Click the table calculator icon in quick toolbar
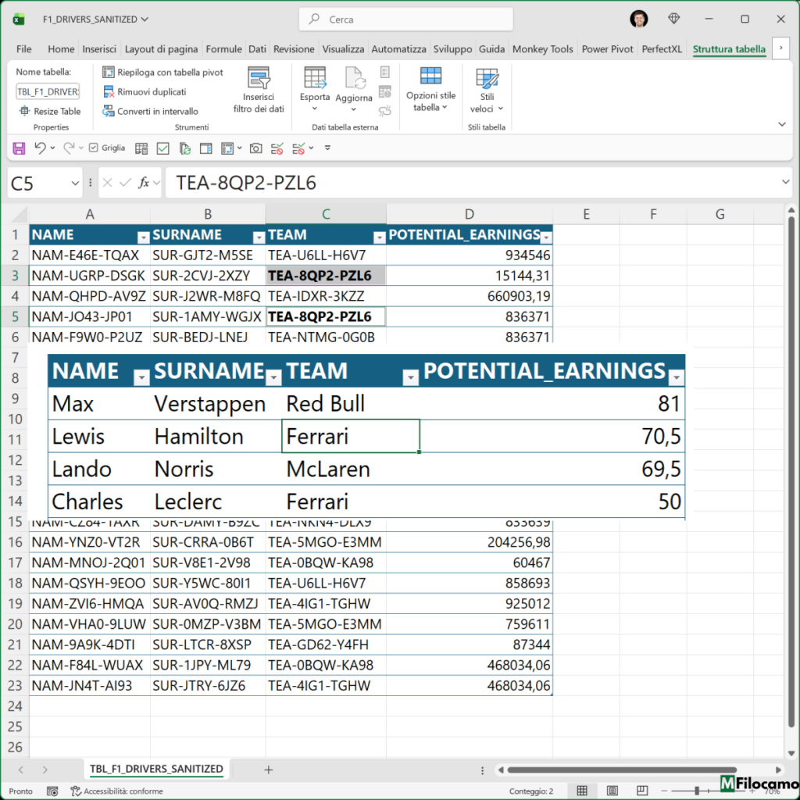The width and height of the screenshot is (800, 800). pos(141,148)
